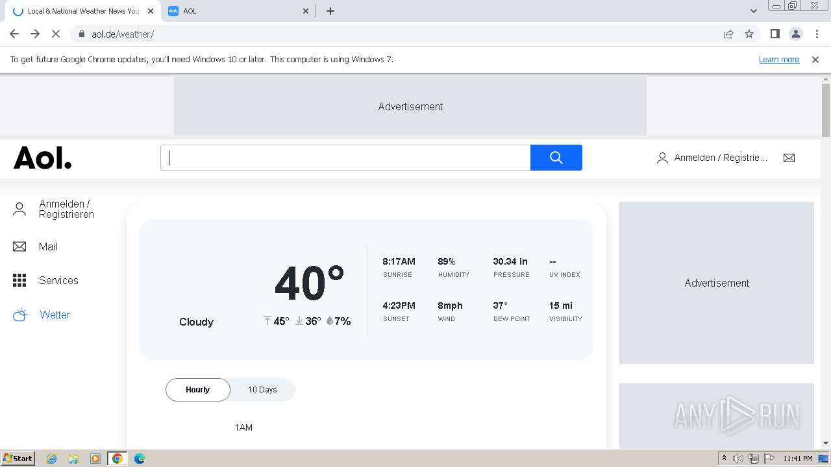
Task: Open tab search dropdown arrow
Action: [x=753, y=11]
